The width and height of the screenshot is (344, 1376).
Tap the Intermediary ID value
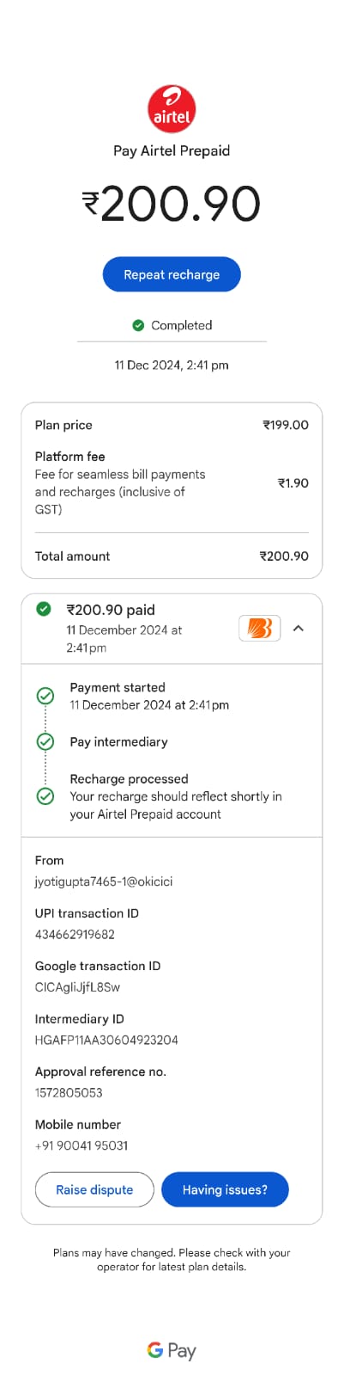[x=106, y=1040]
